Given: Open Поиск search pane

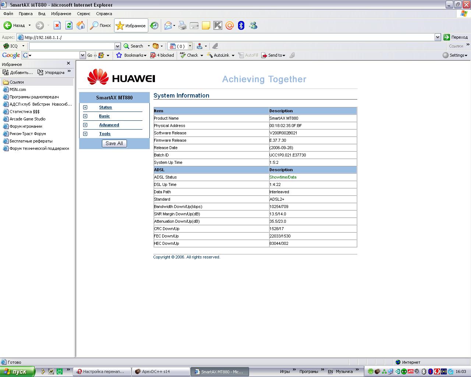Looking at the screenshot, I should point(100,25).
